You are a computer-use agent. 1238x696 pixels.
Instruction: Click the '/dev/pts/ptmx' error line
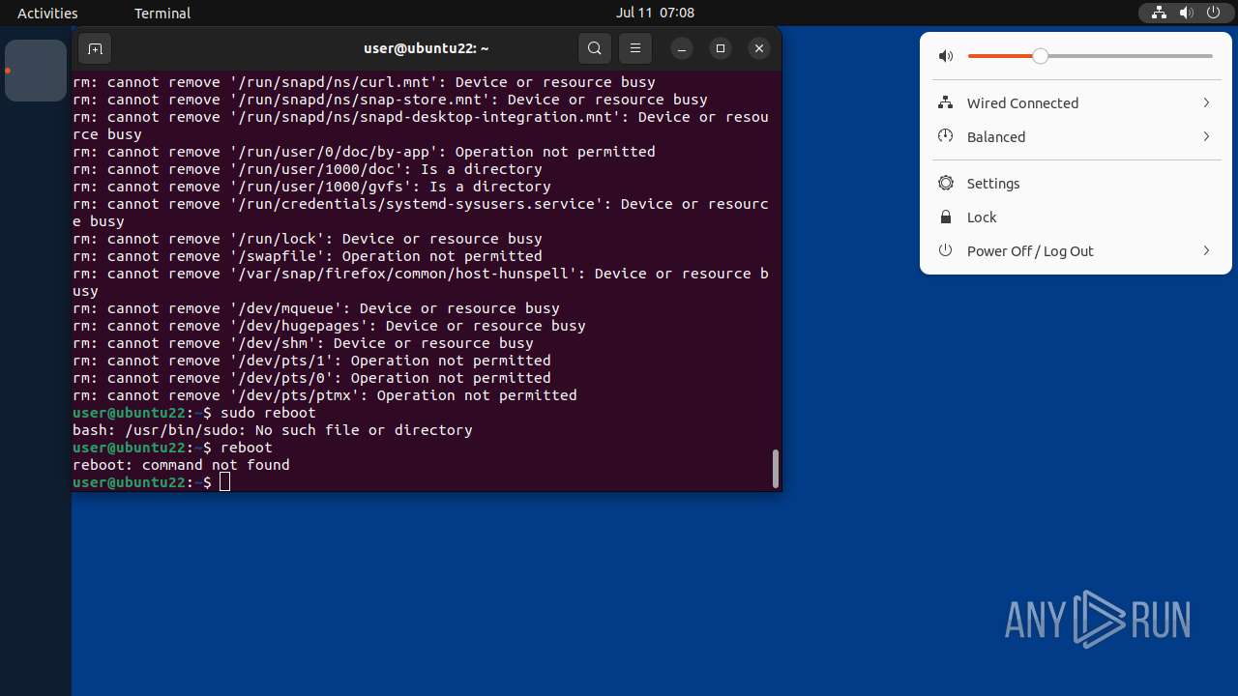coord(325,395)
